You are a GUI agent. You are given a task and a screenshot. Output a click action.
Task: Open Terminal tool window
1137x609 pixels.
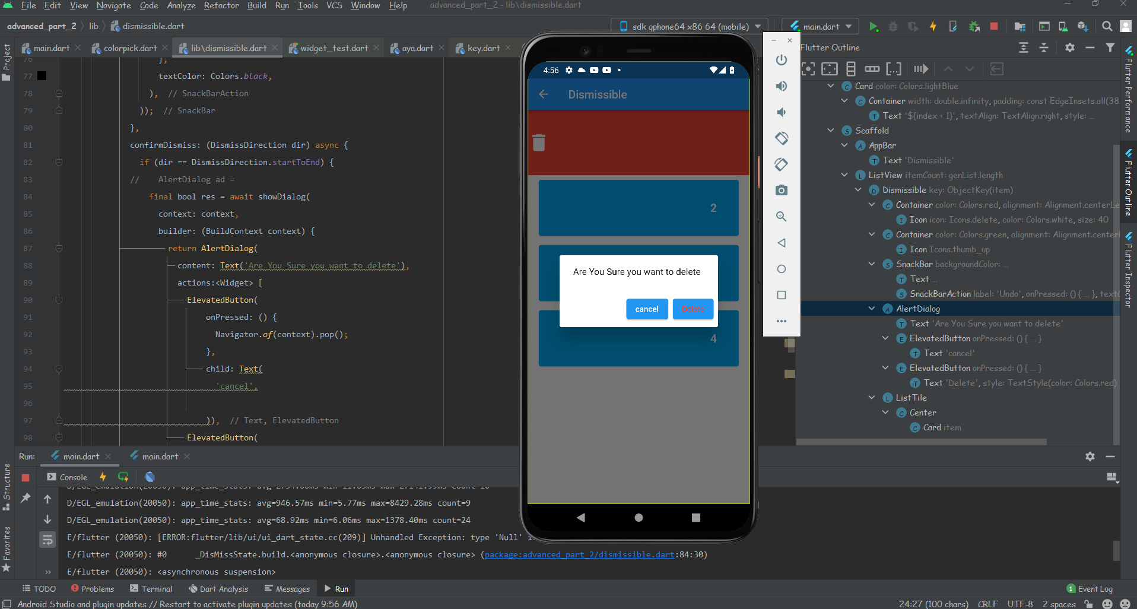point(151,589)
